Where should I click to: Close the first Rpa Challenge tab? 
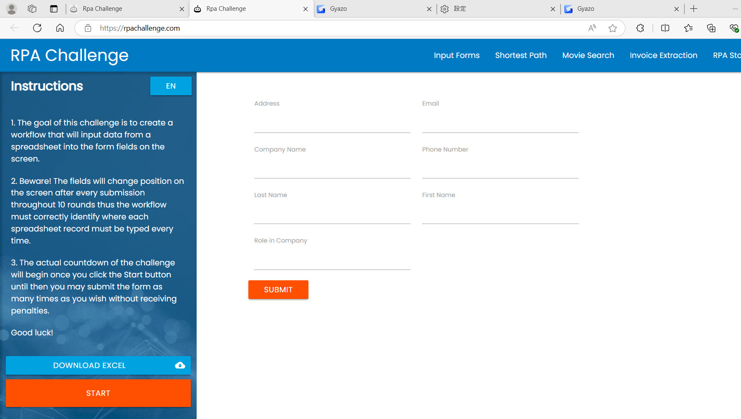[x=182, y=9]
